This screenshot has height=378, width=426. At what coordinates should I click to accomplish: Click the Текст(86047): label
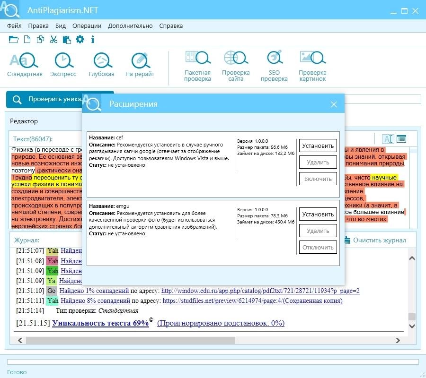coord(33,139)
